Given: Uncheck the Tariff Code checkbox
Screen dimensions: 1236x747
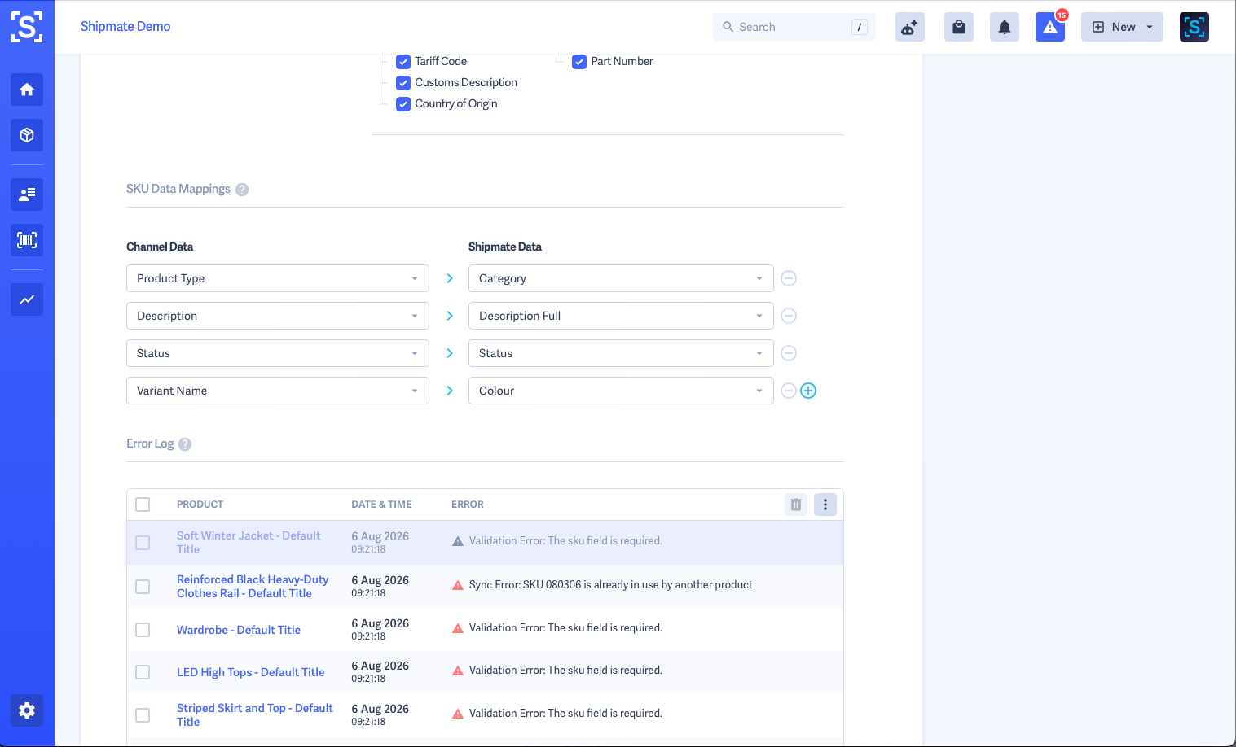Looking at the screenshot, I should coord(403,62).
